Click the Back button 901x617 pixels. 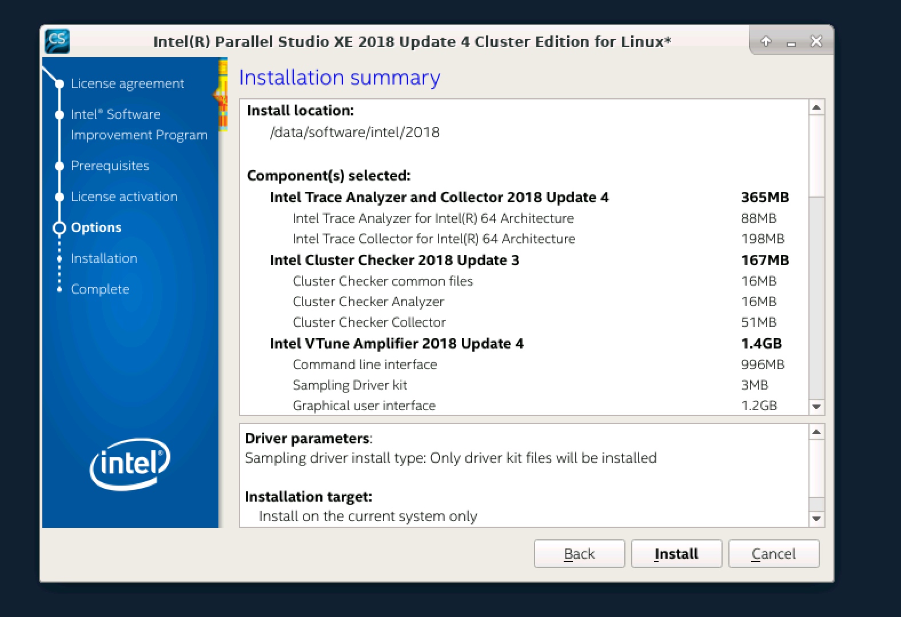pos(579,554)
